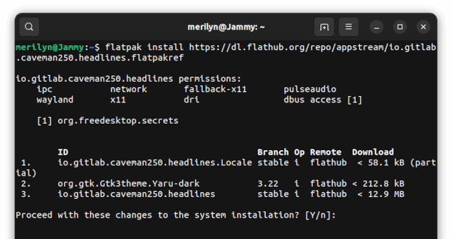The height and width of the screenshot is (239, 452).
Task: Open a new terminal tab
Action: point(324,27)
